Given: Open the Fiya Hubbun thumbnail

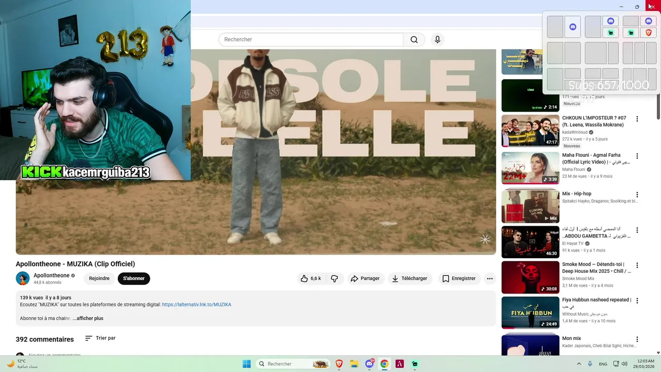Looking at the screenshot, I should coord(530,313).
